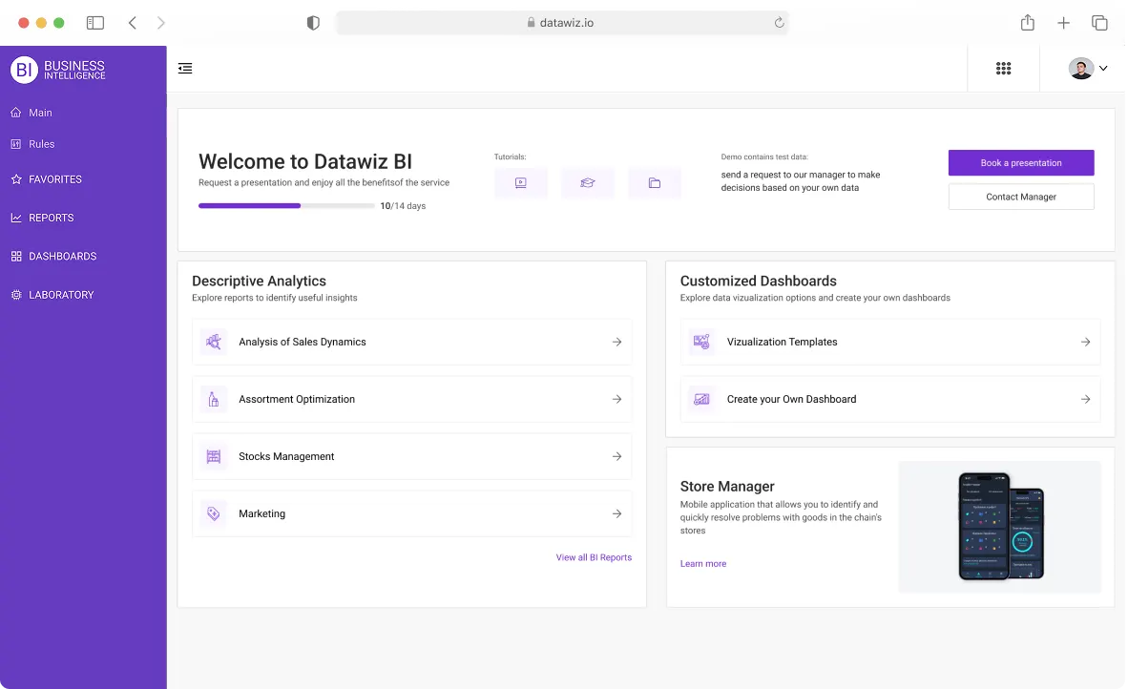Toggle the Safari sidebar button
Screen dimensions: 1128x689
click(x=95, y=23)
